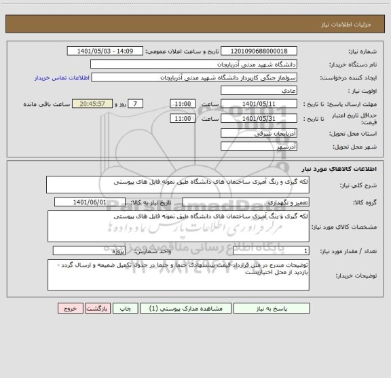Screen dimensions: 391x378
Task: Click the شهر محل تحویل label
Action: click(354, 147)
